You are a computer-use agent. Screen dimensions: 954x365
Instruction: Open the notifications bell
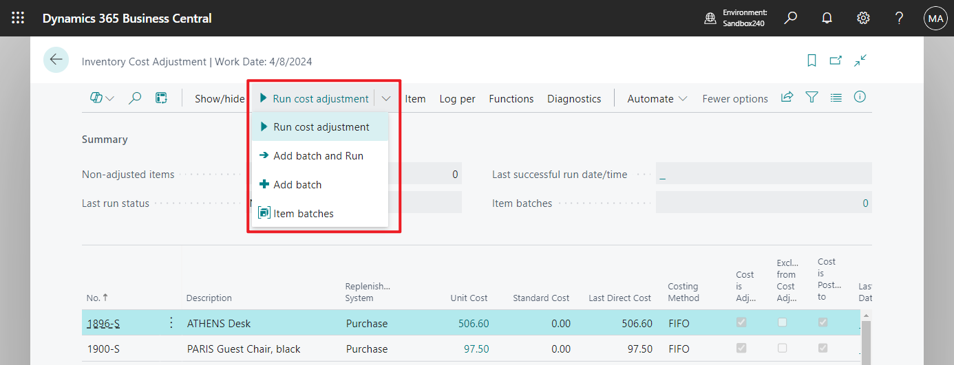click(x=827, y=19)
